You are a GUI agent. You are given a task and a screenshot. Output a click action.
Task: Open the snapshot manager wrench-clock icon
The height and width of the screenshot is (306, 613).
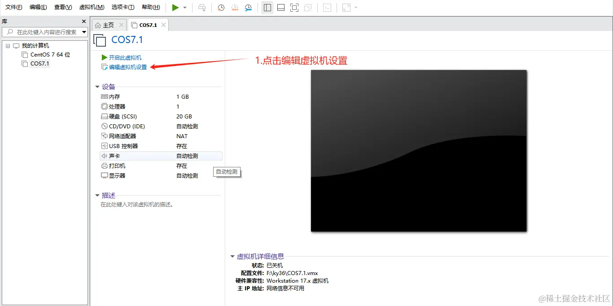[x=248, y=8]
